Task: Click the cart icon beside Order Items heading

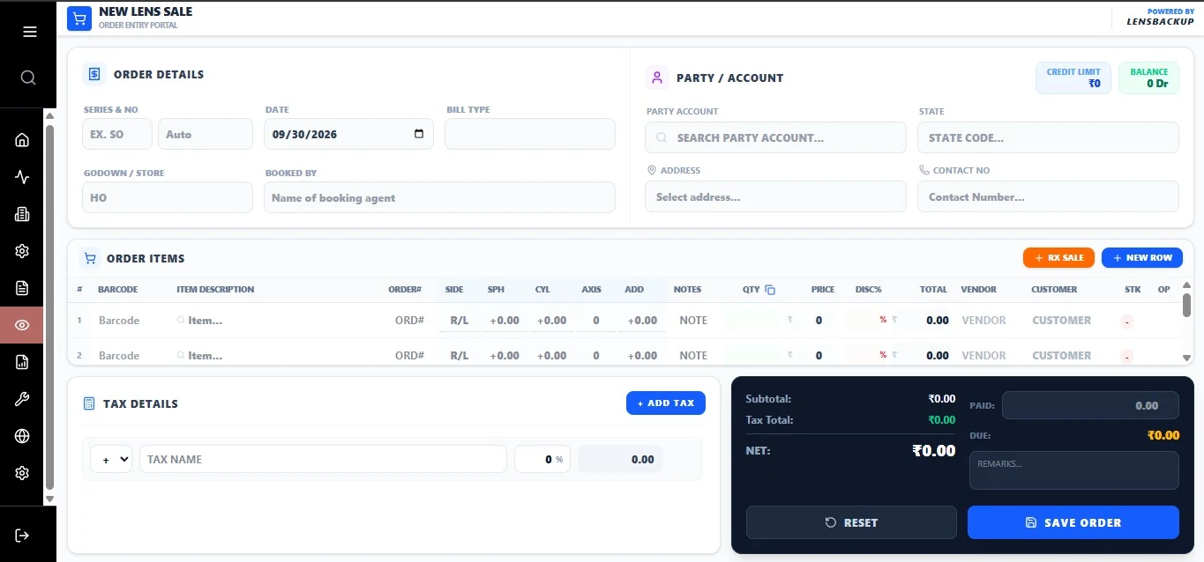Action: [x=89, y=259]
